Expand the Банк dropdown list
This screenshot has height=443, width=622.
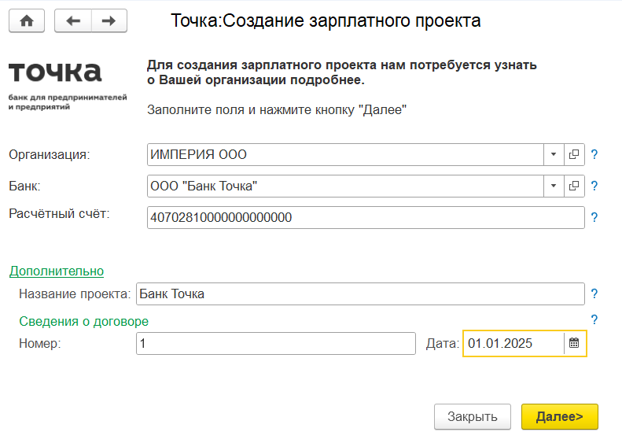point(554,186)
